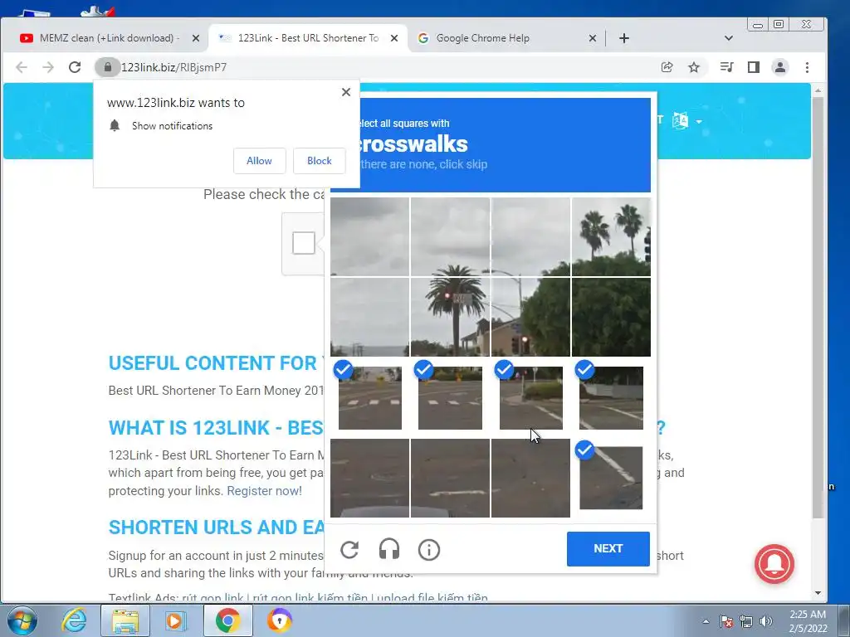Reload the current page
This screenshot has width=850, height=637.
(75, 67)
